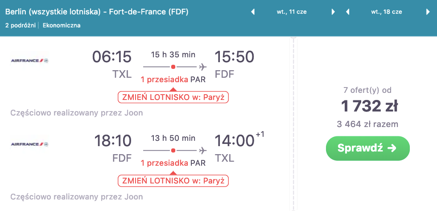This screenshot has width=437, height=211.
Task: Go to previous return date arrow
Action: (348, 12)
